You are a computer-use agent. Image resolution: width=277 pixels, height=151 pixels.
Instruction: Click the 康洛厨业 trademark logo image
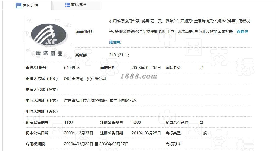pyautogui.click(x=49, y=39)
